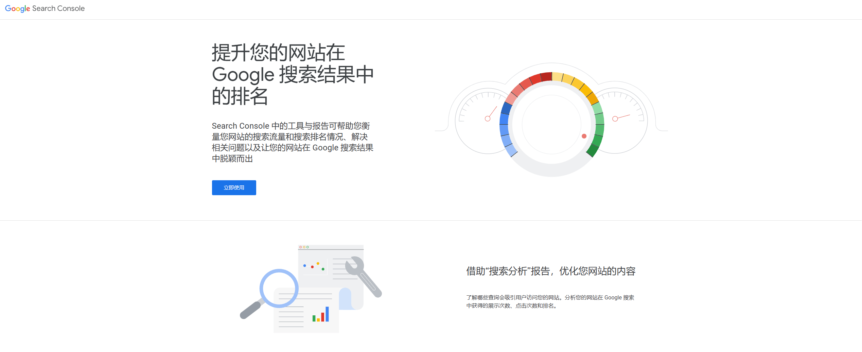Click the text starting with 了解哪些查询会吸引用户
Viewport: 862px width, 352px height.
pyautogui.click(x=550, y=301)
